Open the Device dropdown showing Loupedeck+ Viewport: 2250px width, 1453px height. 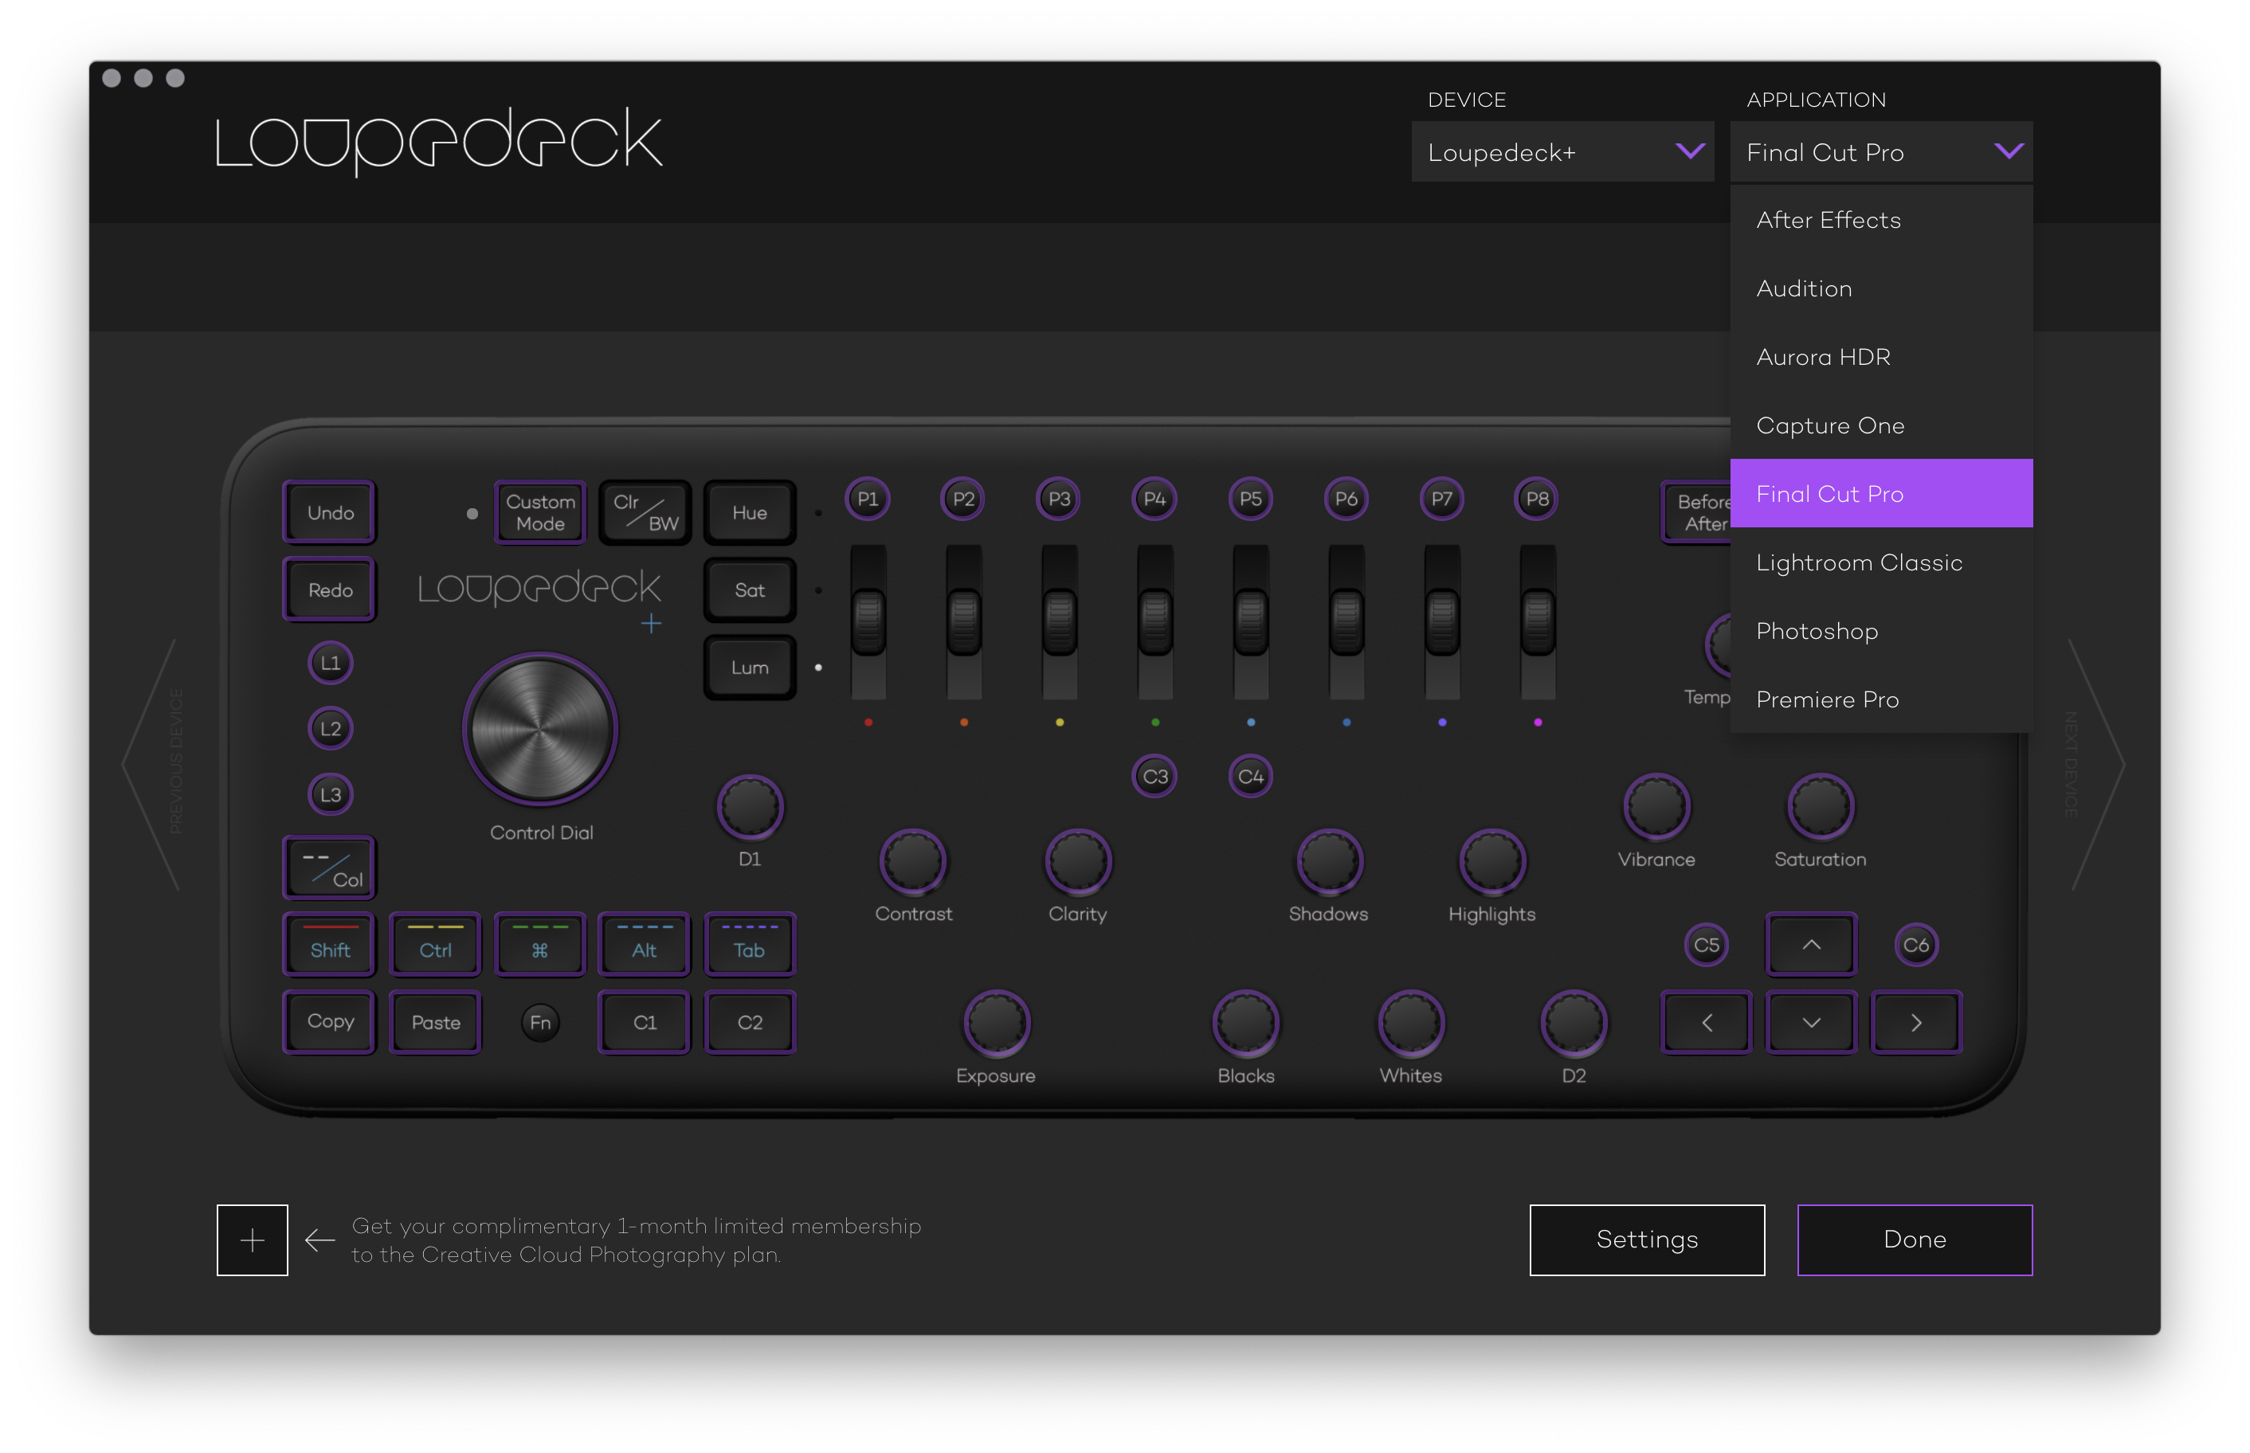(x=1562, y=152)
